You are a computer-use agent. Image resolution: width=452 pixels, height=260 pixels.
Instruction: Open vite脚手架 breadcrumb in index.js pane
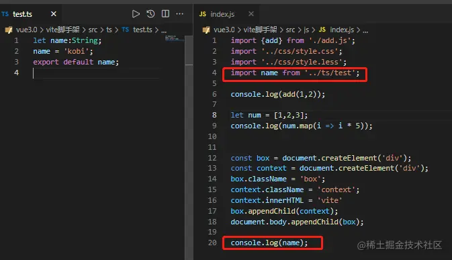click(x=260, y=30)
